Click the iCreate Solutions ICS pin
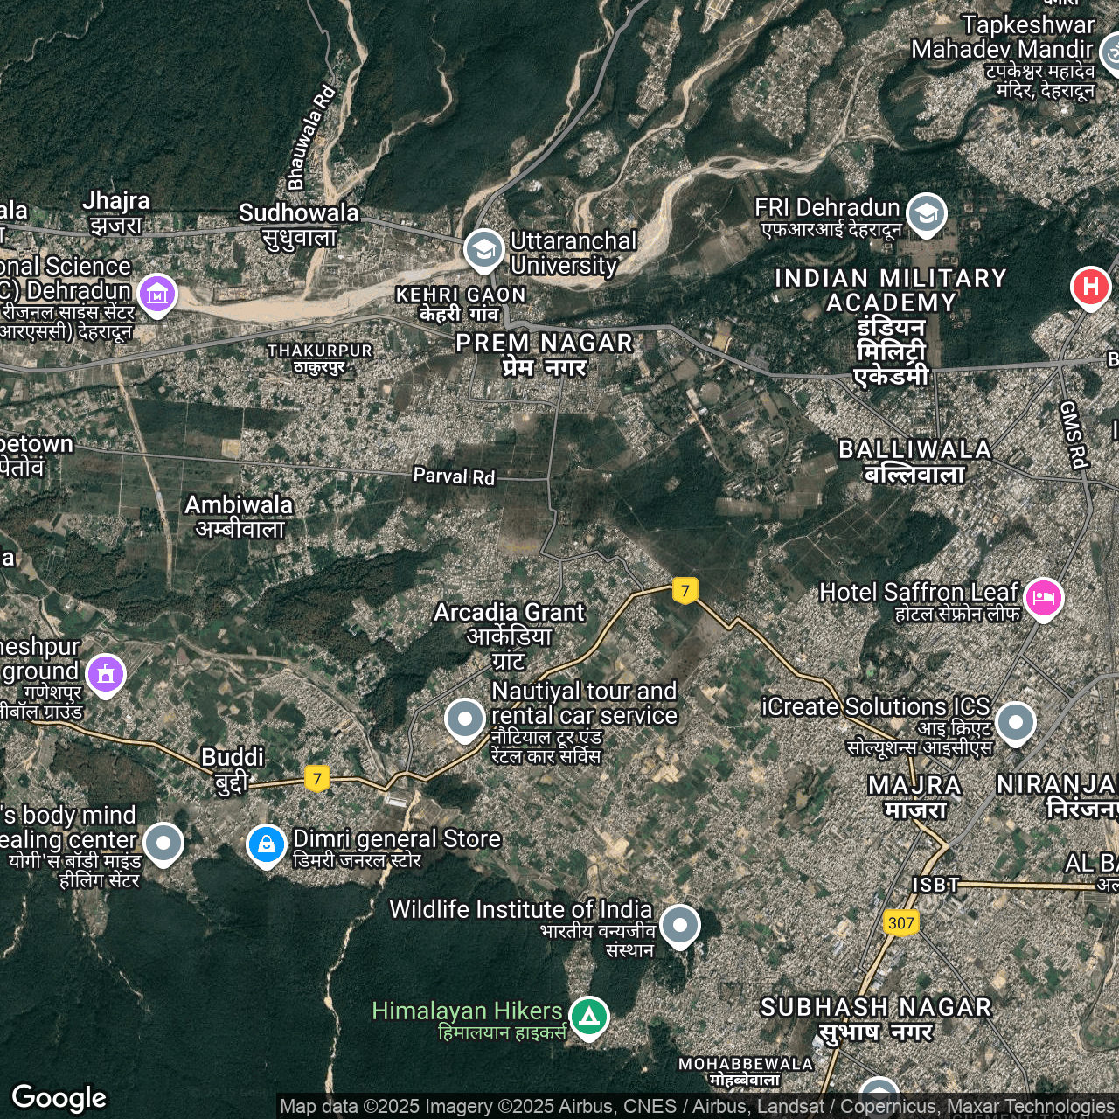Image resolution: width=1119 pixels, height=1119 pixels. [1015, 722]
